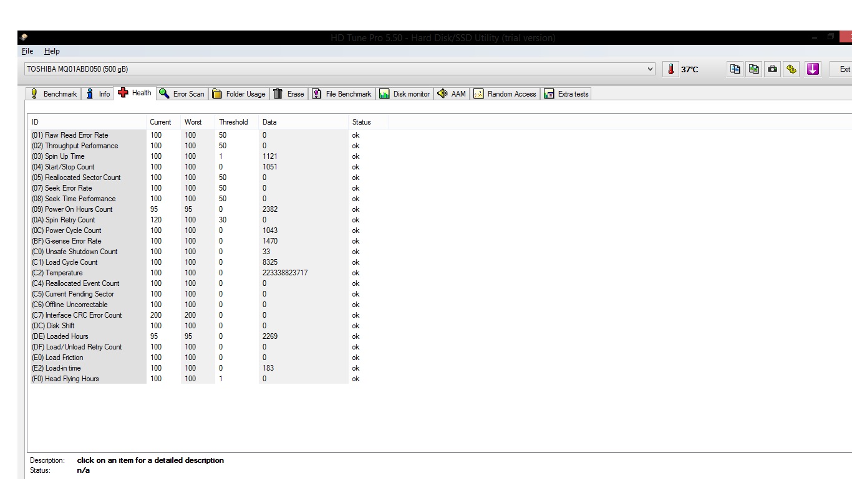
Task: Select the (08) Seek Time Performance row
Action: (x=209, y=199)
